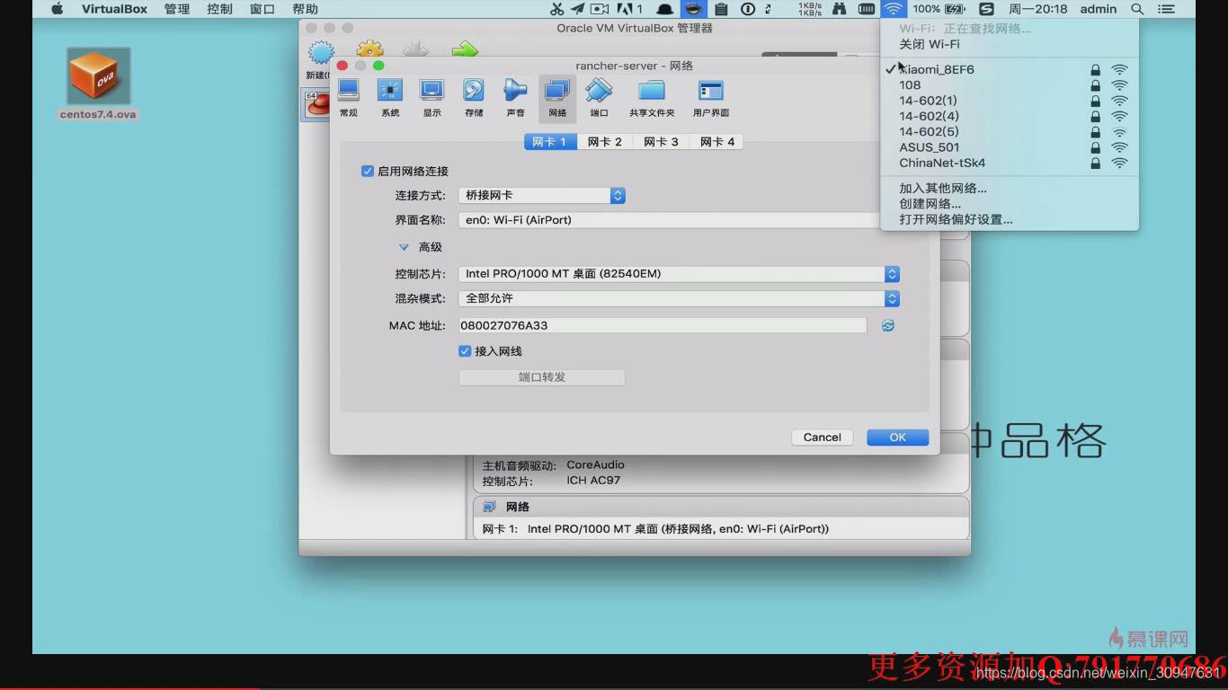Select the Xiaomi_8EF6 network
The width and height of the screenshot is (1228, 690).
point(1010,69)
